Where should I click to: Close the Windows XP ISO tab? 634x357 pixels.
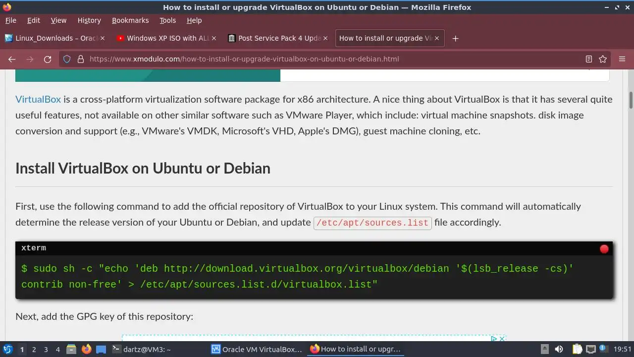point(214,38)
